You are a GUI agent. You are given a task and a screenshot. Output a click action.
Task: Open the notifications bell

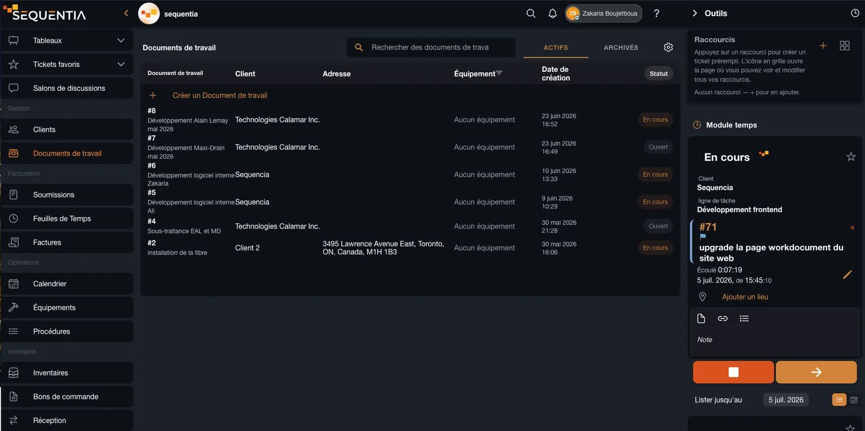(x=553, y=14)
